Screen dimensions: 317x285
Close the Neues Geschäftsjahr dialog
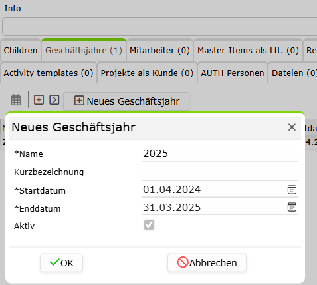tap(292, 127)
